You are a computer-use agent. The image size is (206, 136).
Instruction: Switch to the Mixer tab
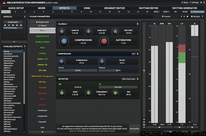point(42,8)
